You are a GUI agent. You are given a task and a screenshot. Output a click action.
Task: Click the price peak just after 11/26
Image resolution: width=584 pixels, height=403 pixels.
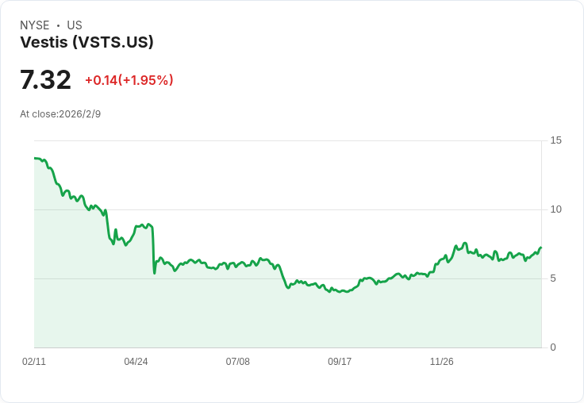point(465,243)
